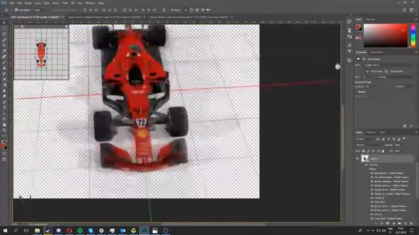
Task: Pick a shade in the red color field
Action: coord(386,36)
